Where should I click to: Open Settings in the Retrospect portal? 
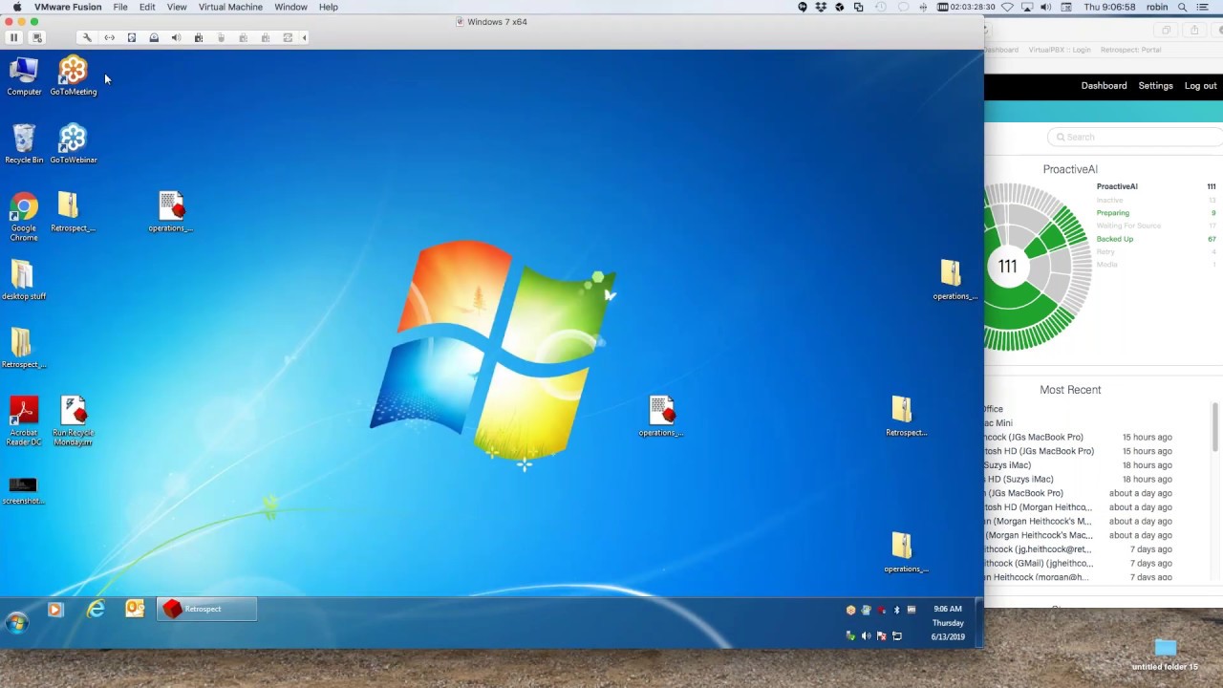[x=1155, y=86]
